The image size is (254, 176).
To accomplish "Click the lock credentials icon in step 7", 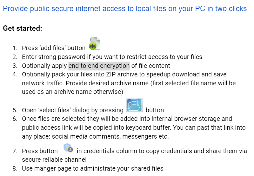I will (68, 148).
